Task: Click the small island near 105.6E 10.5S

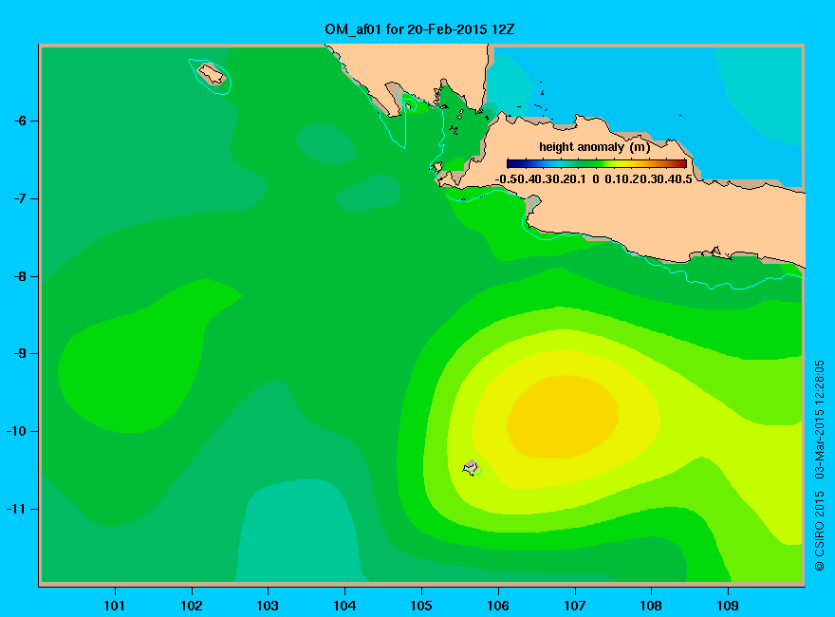Action: (x=472, y=467)
